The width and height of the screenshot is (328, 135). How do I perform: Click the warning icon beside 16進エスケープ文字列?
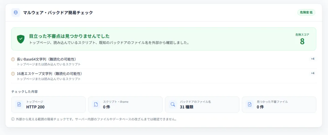point(13,74)
